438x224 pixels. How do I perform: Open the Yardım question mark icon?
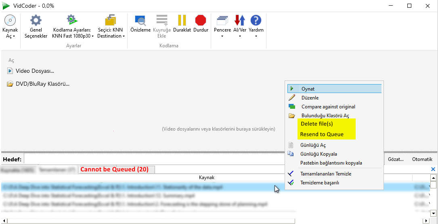point(256,20)
